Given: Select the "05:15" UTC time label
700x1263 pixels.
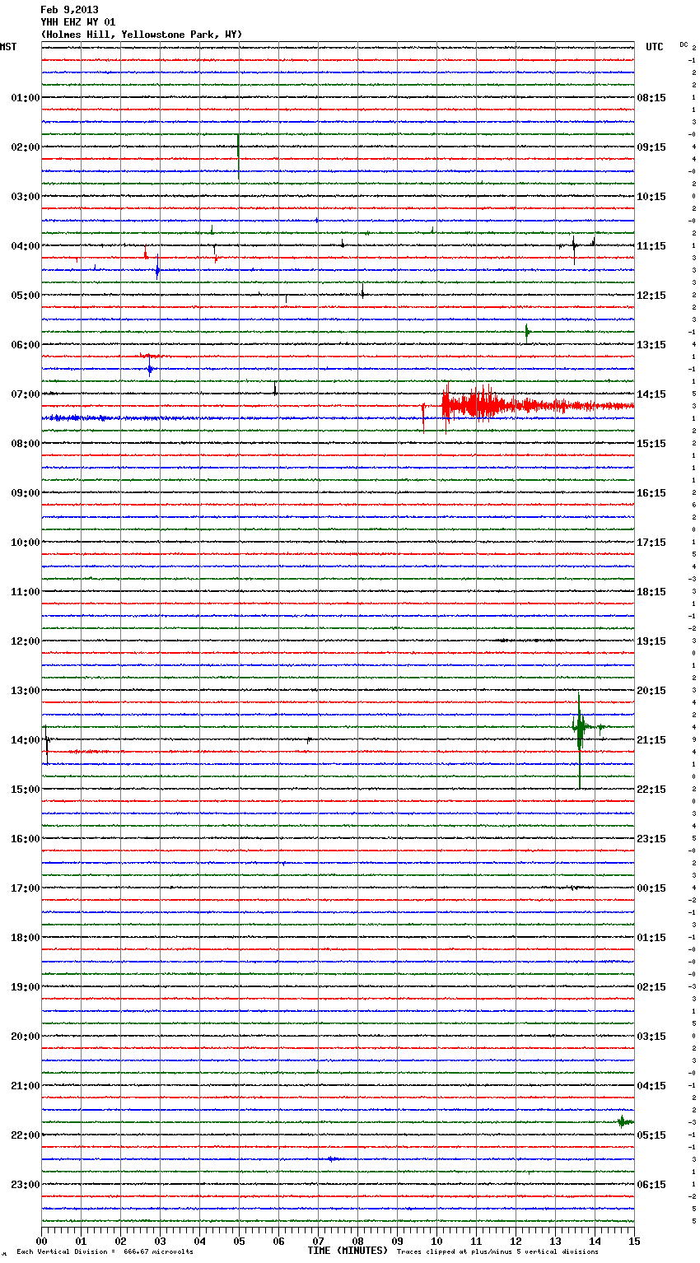Looking at the screenshot, I should 651,1135.
